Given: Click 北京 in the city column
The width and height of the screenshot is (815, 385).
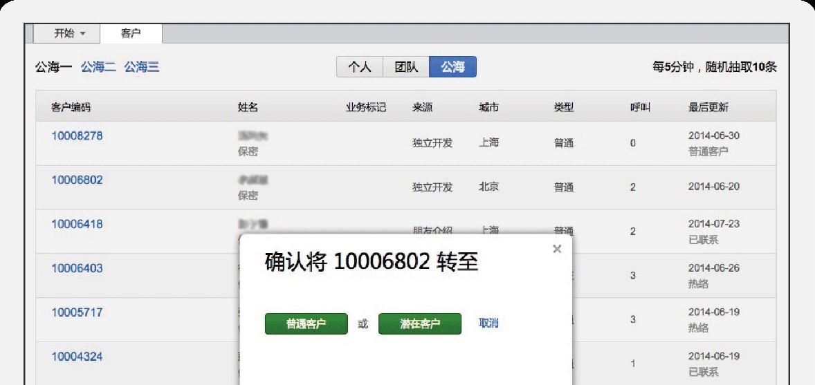Looking at the screenshot, I should 488,187.
